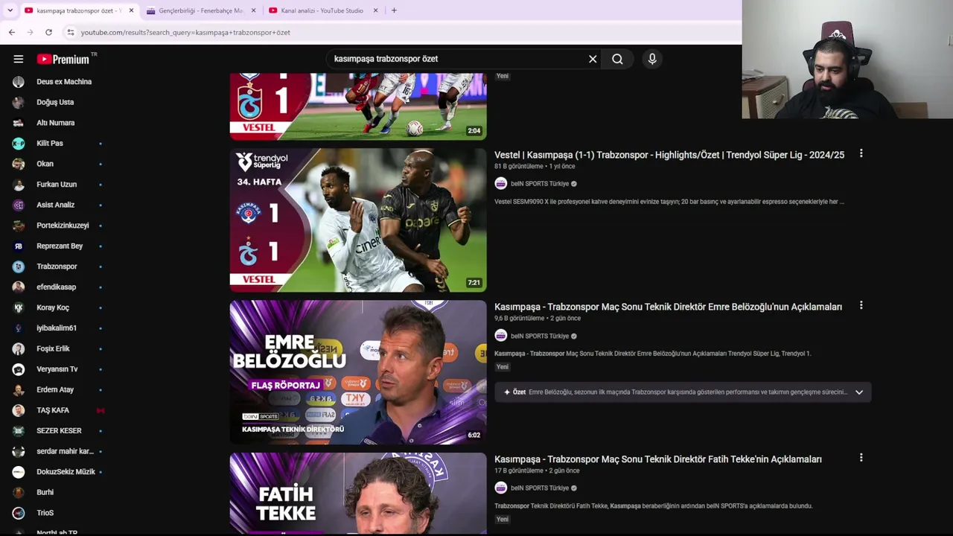Open Veryansın Tv subscription in sidebar
Viewport: 953px width, 536px height.
[x=57, y=369]
